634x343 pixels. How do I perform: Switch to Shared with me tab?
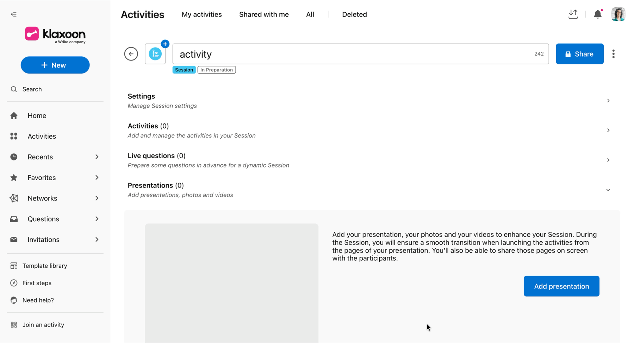[x=264, y=14]
